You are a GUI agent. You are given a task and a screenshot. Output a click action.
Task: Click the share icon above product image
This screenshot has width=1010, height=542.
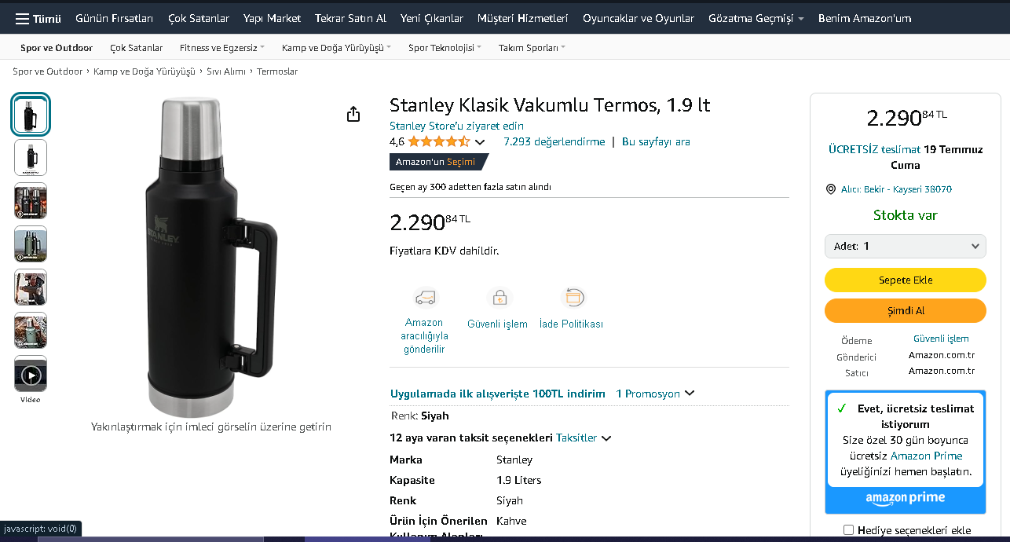[x=353, y=115]
